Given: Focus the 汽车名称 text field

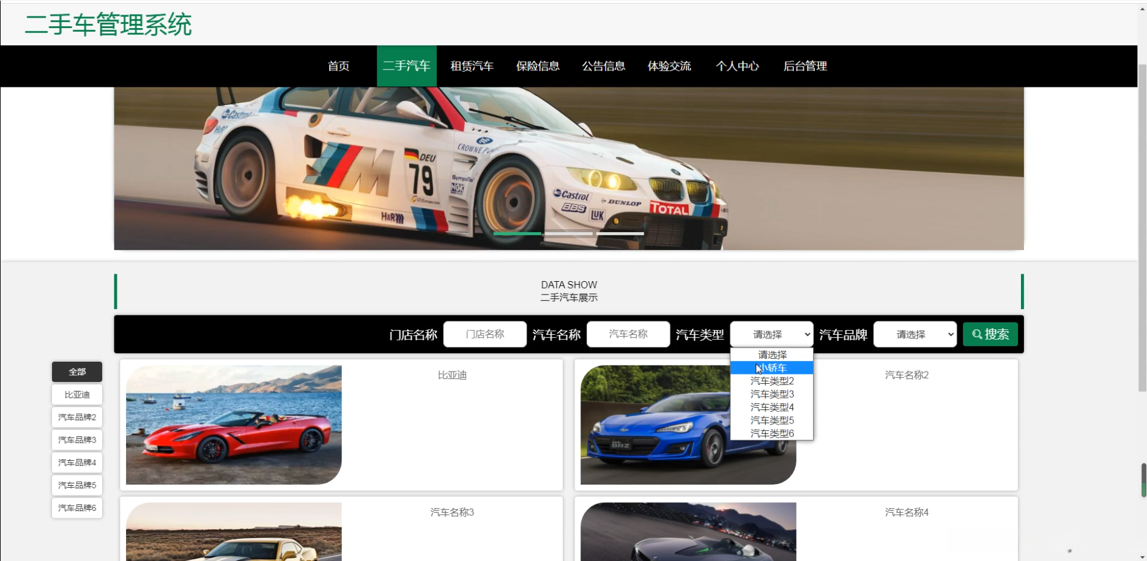Looking at the screenshot, I should click(628, 334).
